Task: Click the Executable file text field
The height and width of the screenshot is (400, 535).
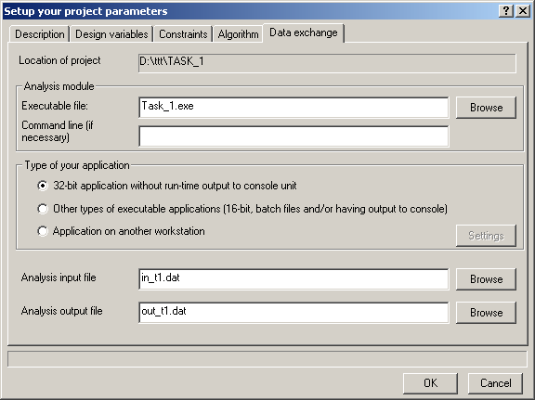Action: pos(294,108)
